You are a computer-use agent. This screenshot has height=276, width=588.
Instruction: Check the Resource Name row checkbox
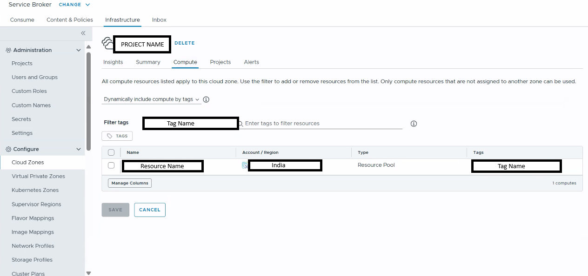[111, 165]
